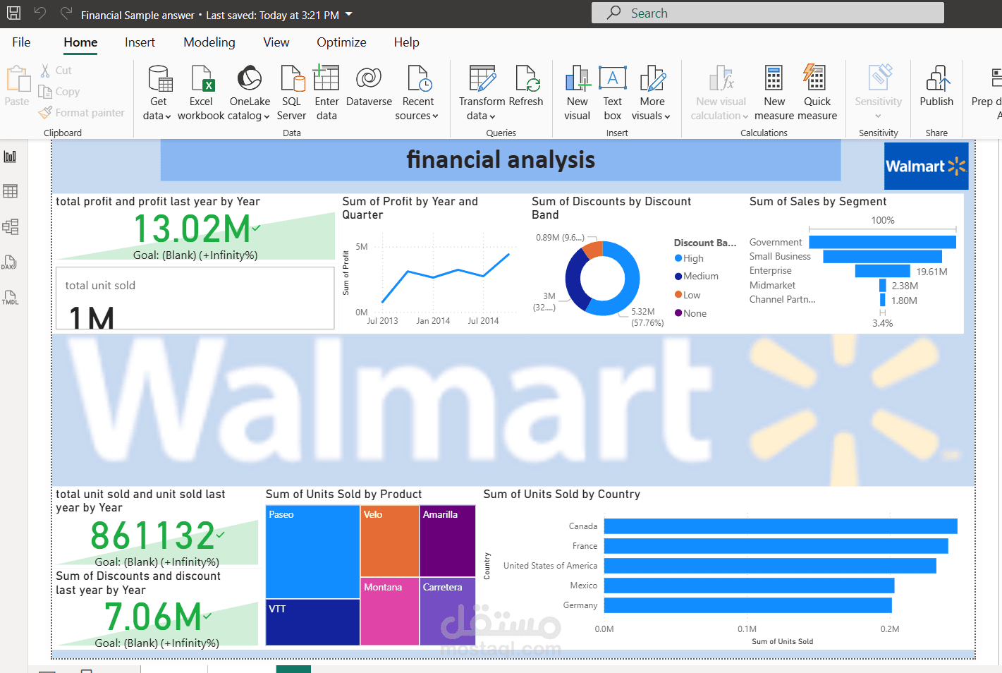Open the file name dropdown caret
The image size is (1002, 673).
pyautogui.click(x=348, y=14)
